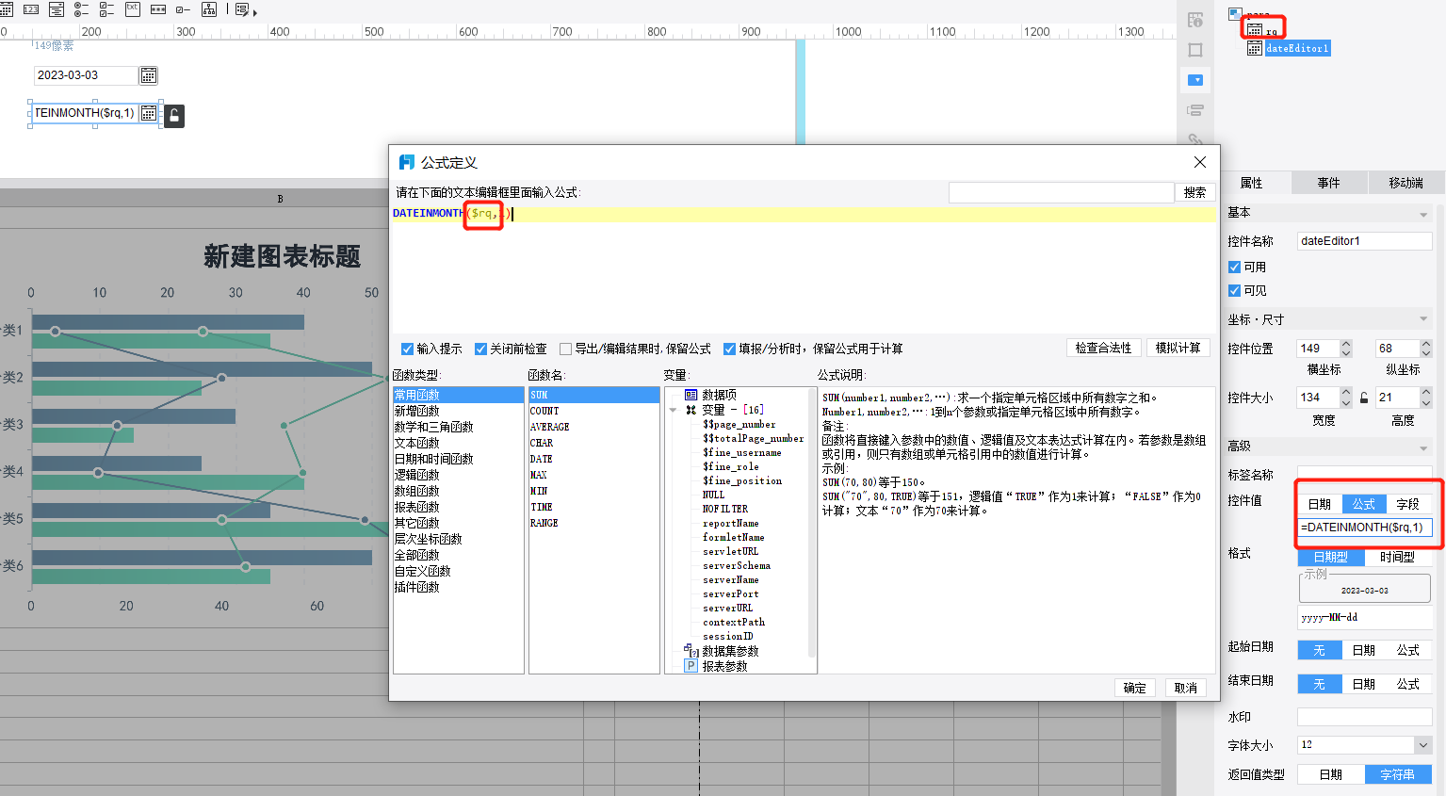1446x796 pixels.
Task: Open the stacked bars sidebar icon
Action: 1195,110
